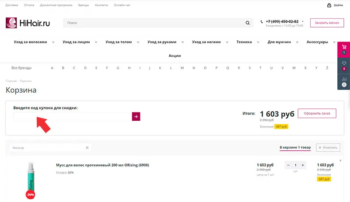Clear the filter field with X icon
The height and width of the screenshot is (202, 350).
click(x=87, y=148)
